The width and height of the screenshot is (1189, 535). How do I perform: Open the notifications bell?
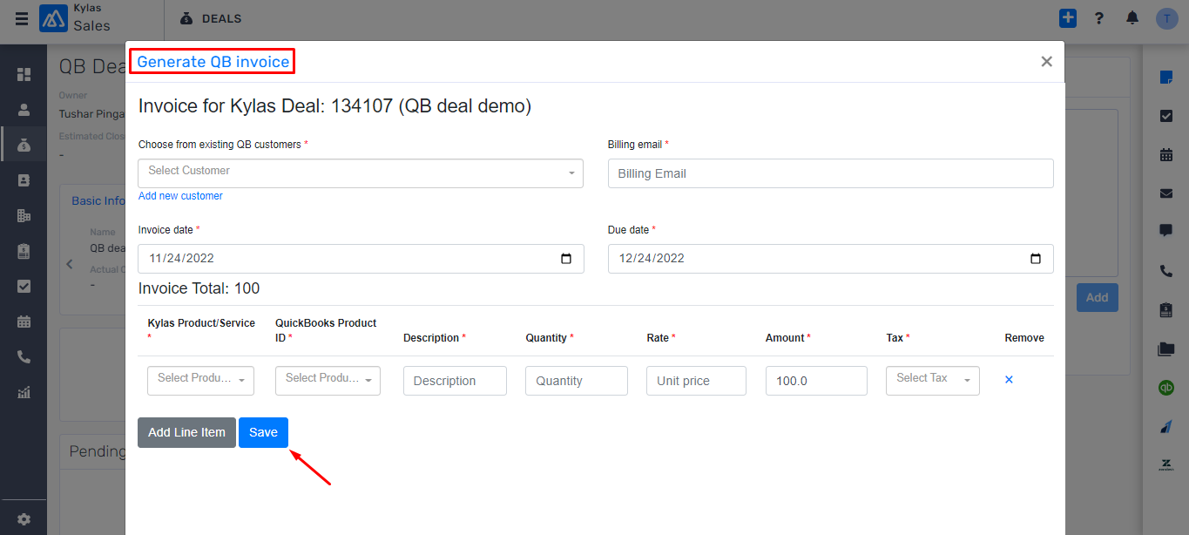[1132, 18]
